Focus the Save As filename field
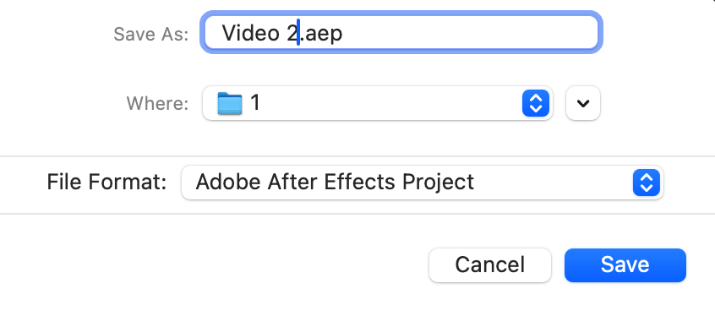 (x=401, y=32)
